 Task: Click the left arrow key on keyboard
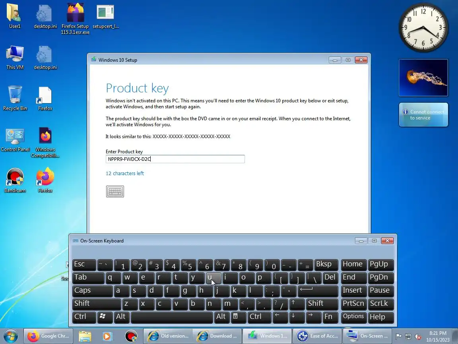pyautogui.click(x=280, y=317)
